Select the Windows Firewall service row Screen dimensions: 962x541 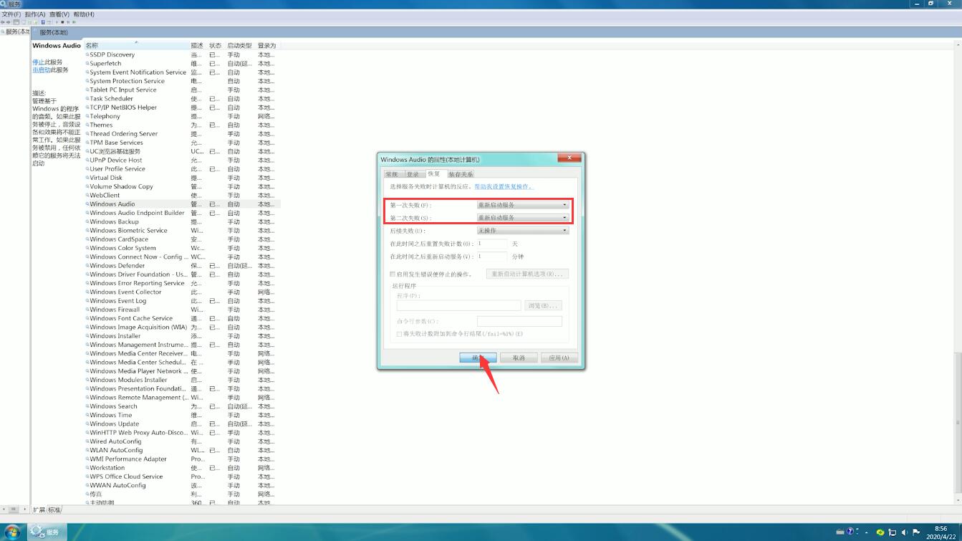tap(182, 310)
